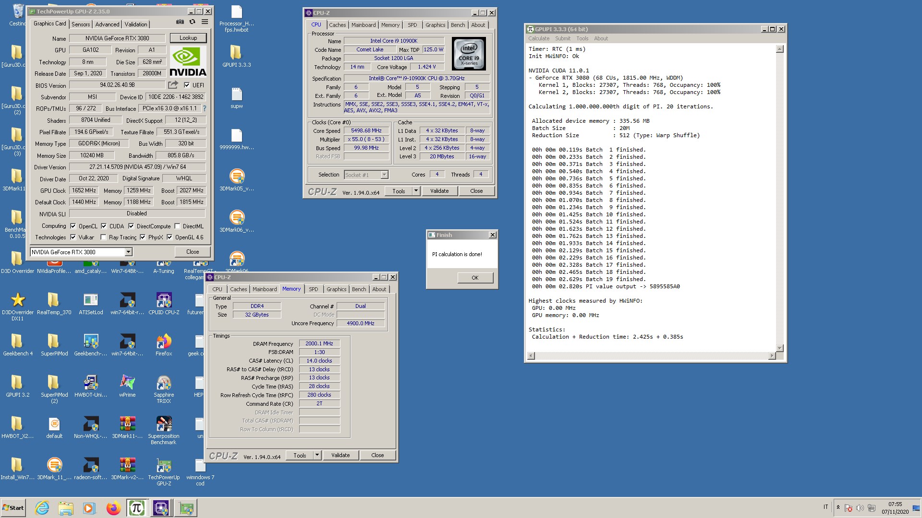The width and height of the screenshot is (922, 518).
Task: Open the Mainboard tab in top CPU-Z
Action: click(x=364, y=25)
